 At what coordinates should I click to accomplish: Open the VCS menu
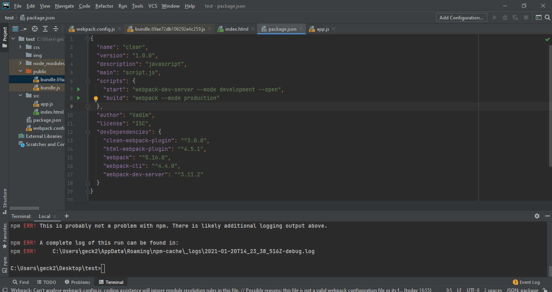click(x=153, y=6)
